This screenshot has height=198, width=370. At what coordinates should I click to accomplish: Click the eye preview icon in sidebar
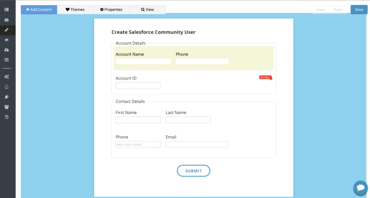(x=7, y=40)
